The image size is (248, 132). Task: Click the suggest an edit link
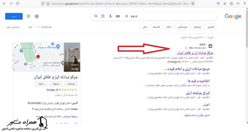click(x=70, y=117)
